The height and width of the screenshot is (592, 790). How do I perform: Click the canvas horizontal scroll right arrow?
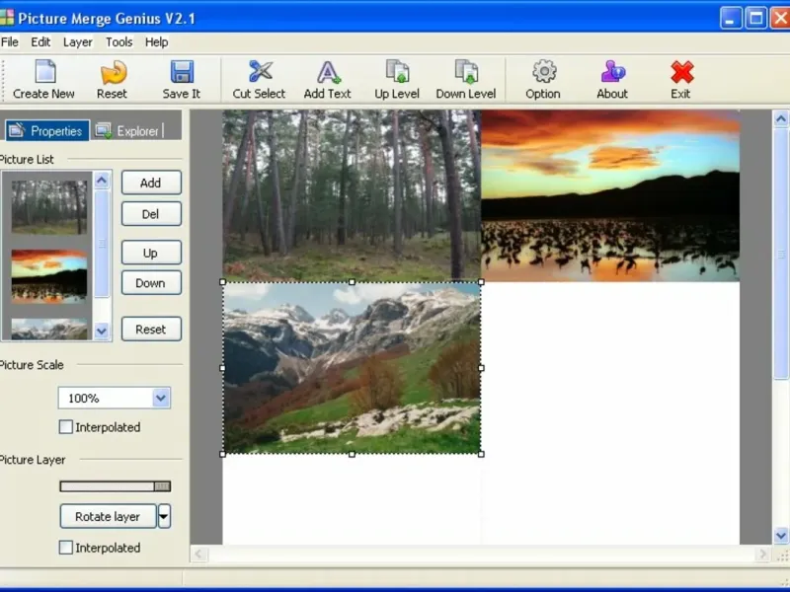click(762, 555)
